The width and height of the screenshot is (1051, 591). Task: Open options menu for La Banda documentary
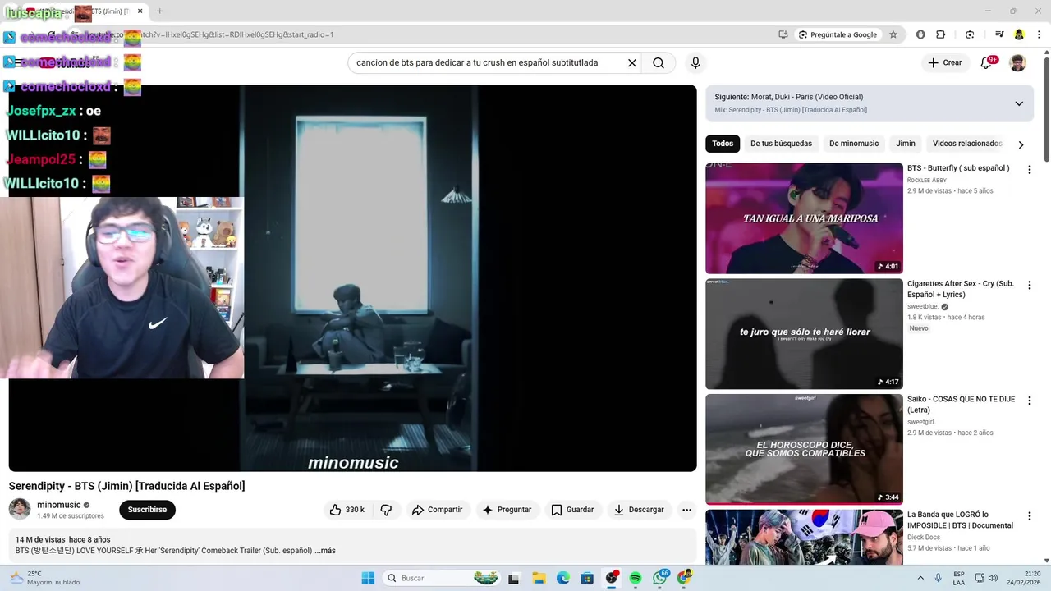pos(1029,516)
